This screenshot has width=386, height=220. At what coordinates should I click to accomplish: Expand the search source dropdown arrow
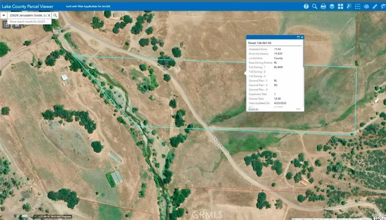[4, 15]
